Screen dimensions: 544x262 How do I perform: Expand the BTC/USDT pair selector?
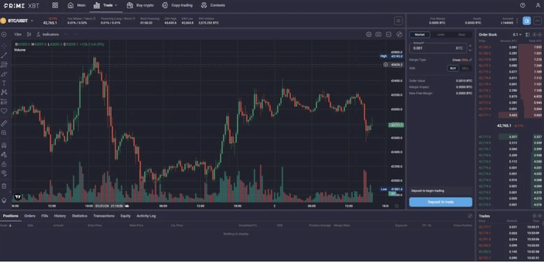18,20
